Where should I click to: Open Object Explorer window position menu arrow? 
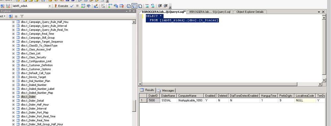coord(127,11)
